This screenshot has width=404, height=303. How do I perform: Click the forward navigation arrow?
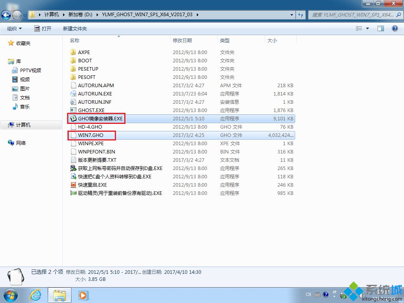17,15
